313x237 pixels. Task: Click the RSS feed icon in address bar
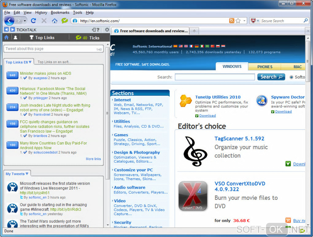232,21
